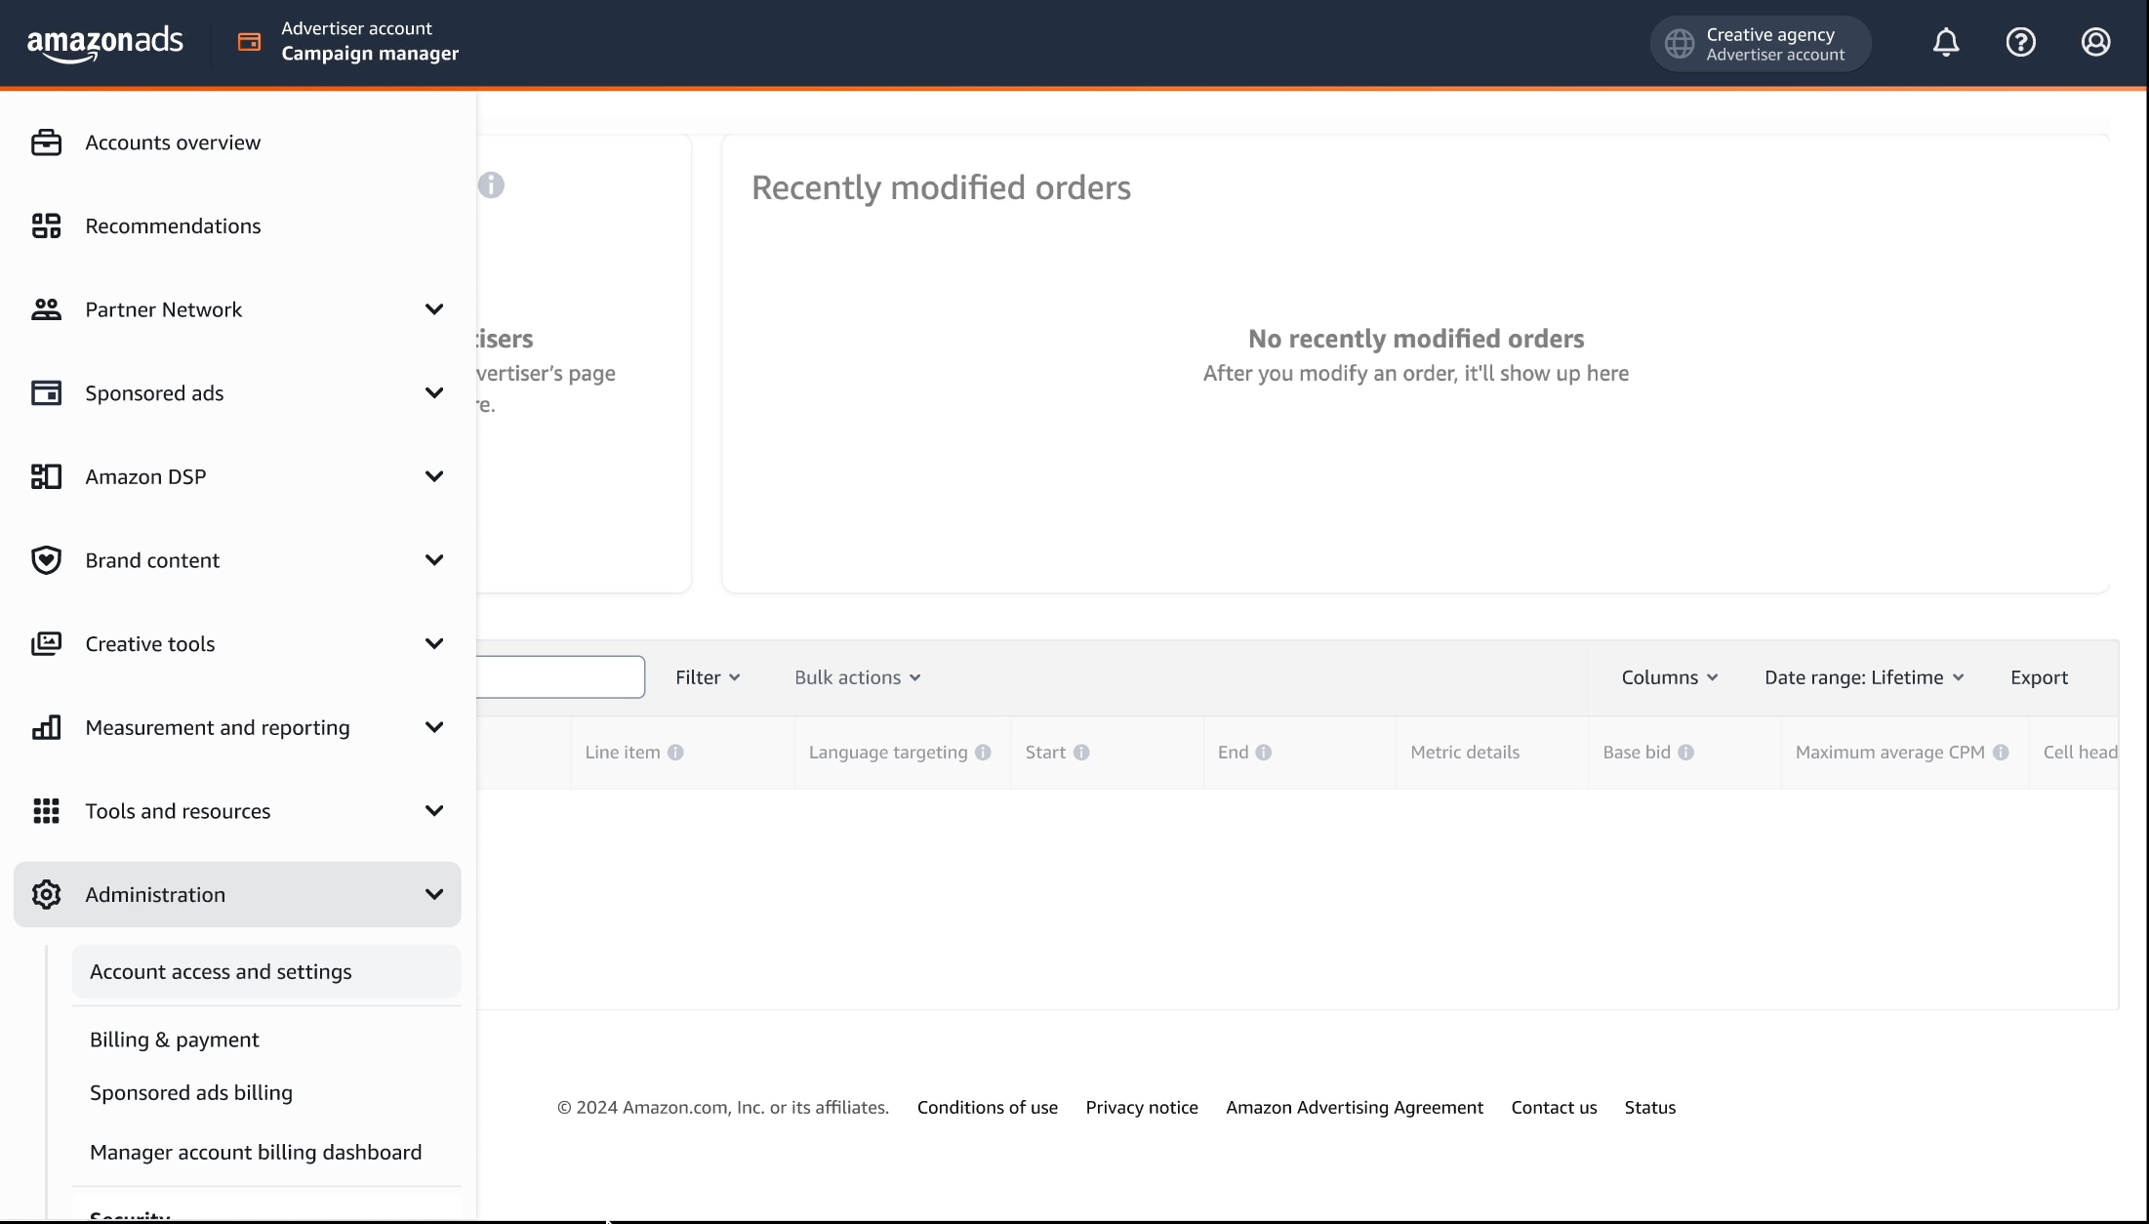Click the Amazon DSP icon

coord(46,476)
